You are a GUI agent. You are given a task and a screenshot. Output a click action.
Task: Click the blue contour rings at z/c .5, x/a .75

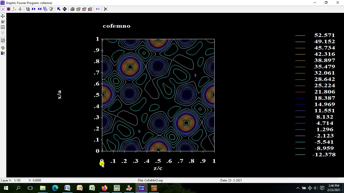(x=158, y=66)
